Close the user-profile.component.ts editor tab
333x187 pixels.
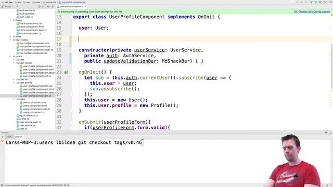(85, 7)
